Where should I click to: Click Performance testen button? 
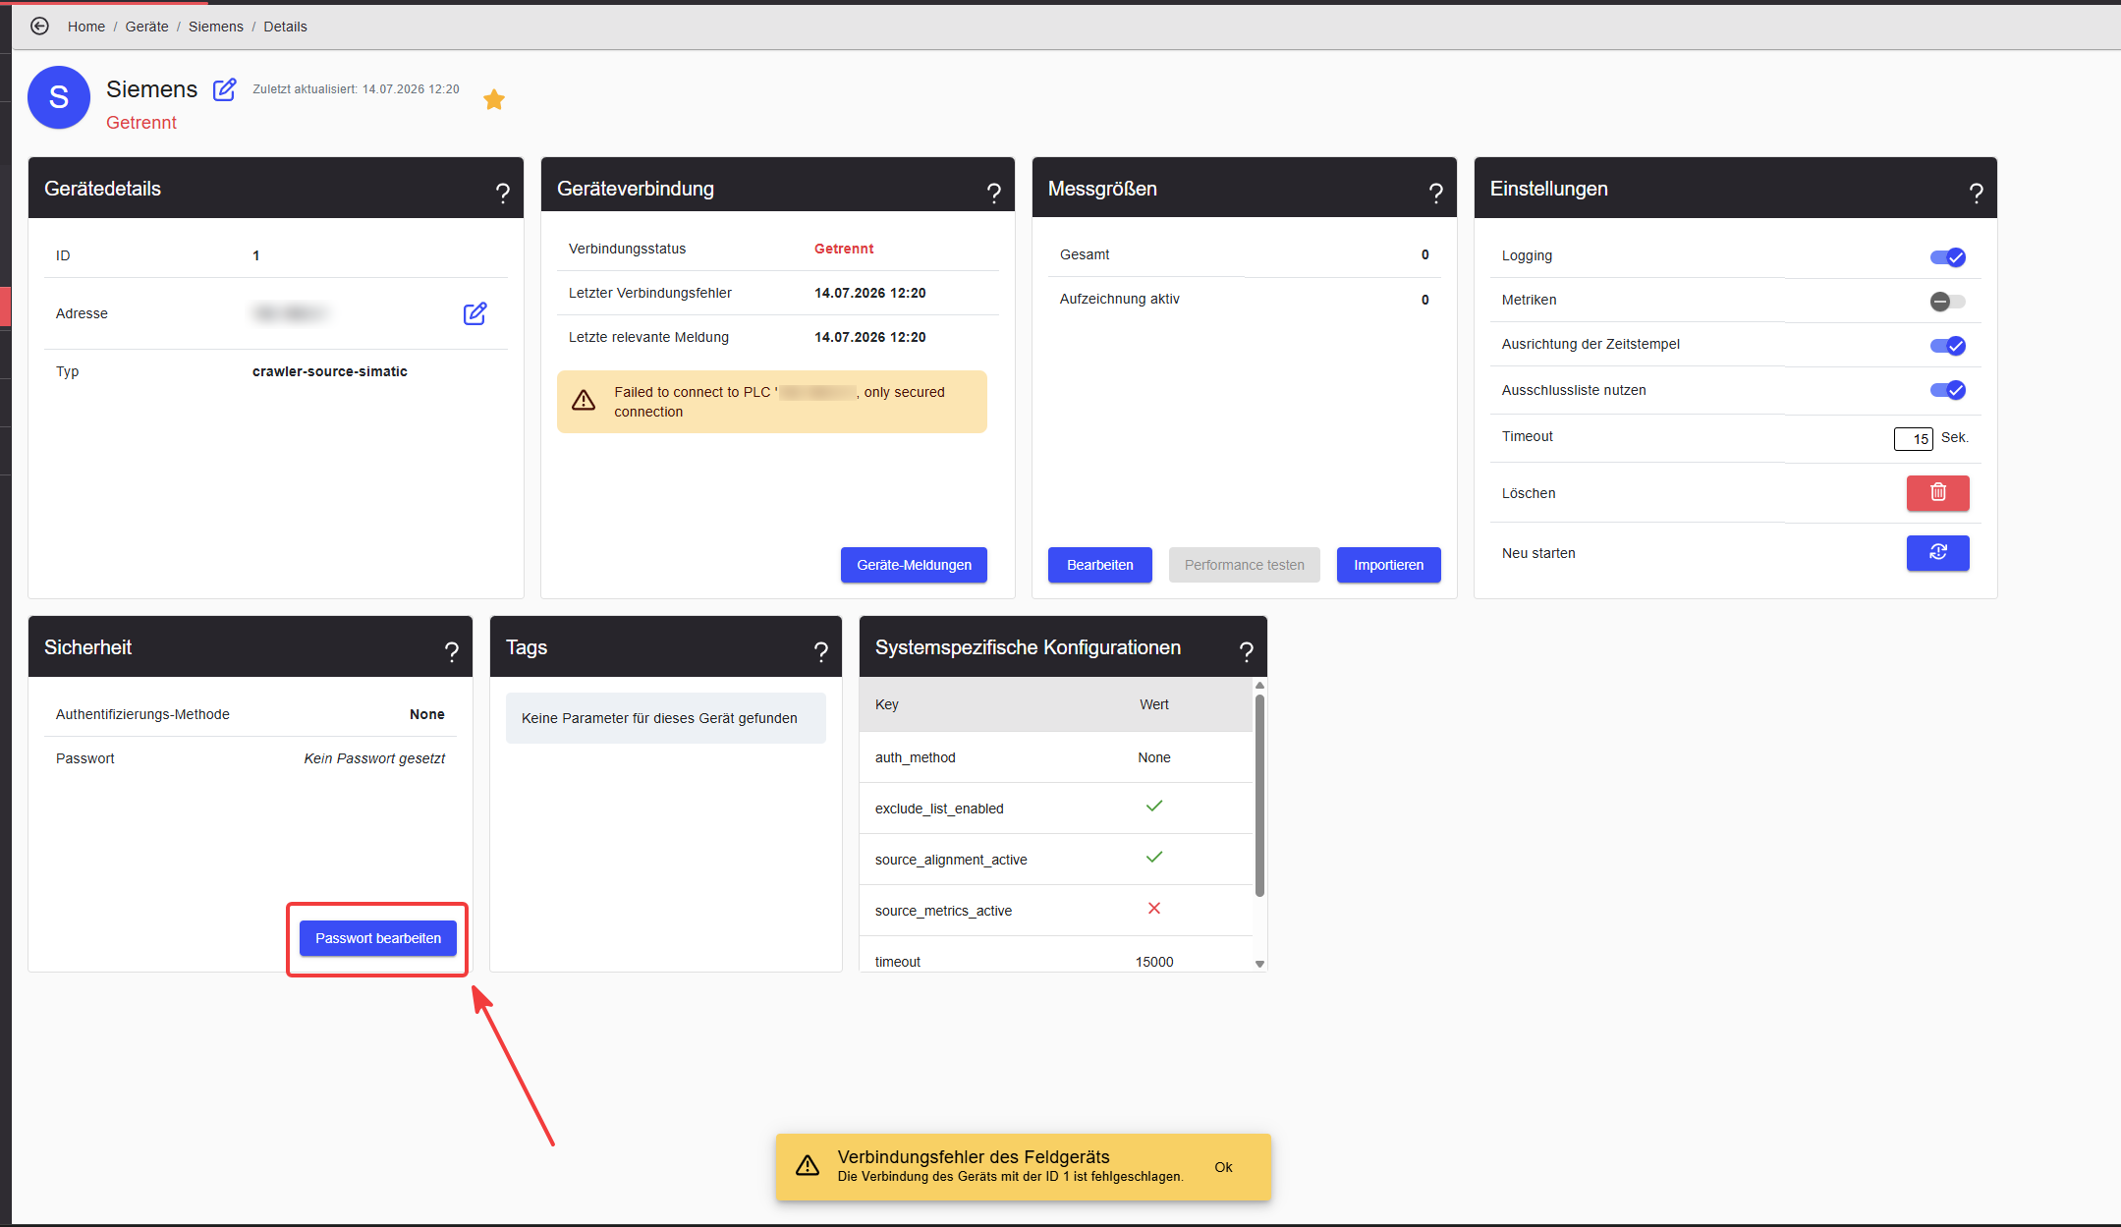(1244, 565)
